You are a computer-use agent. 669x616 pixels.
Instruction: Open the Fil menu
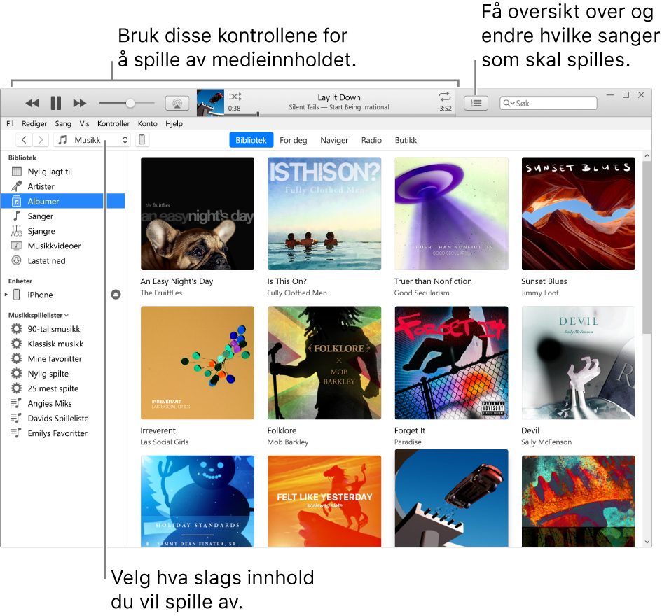(x=11, y=124)
